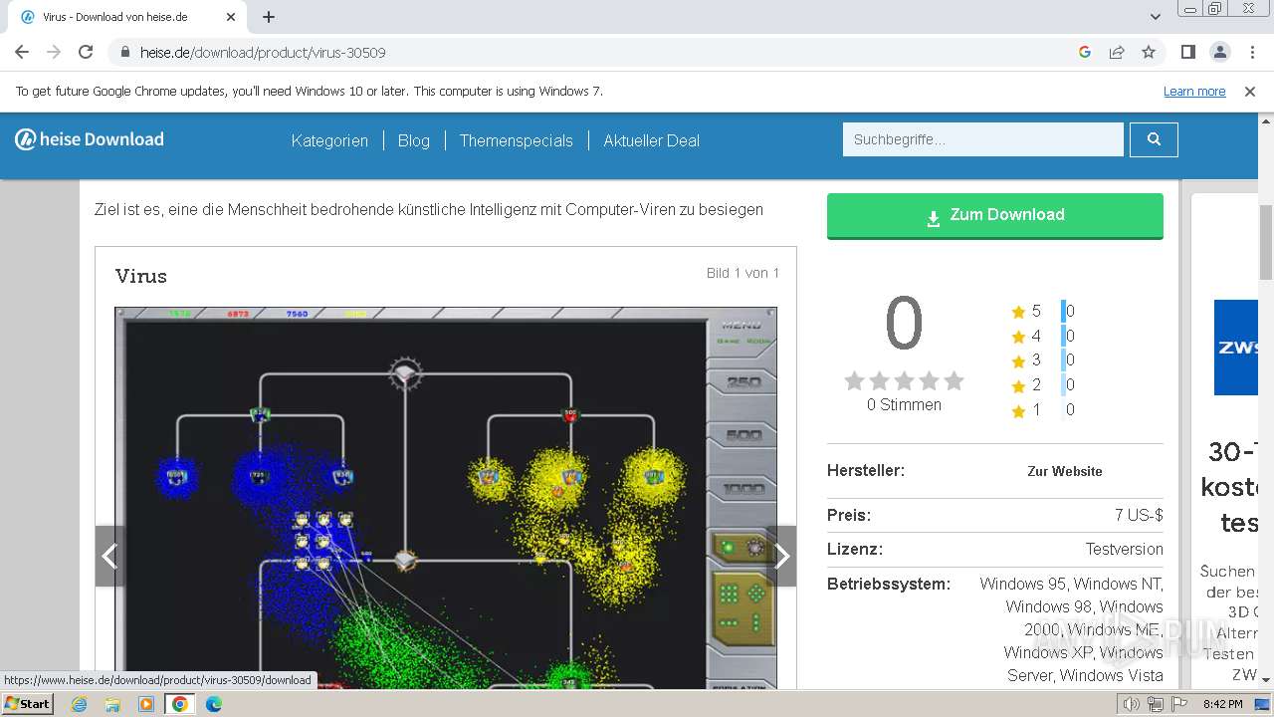Click the 0 Stimmen vote count
The height and width of the screenshot is (717, 1274).
pos(904,405)
